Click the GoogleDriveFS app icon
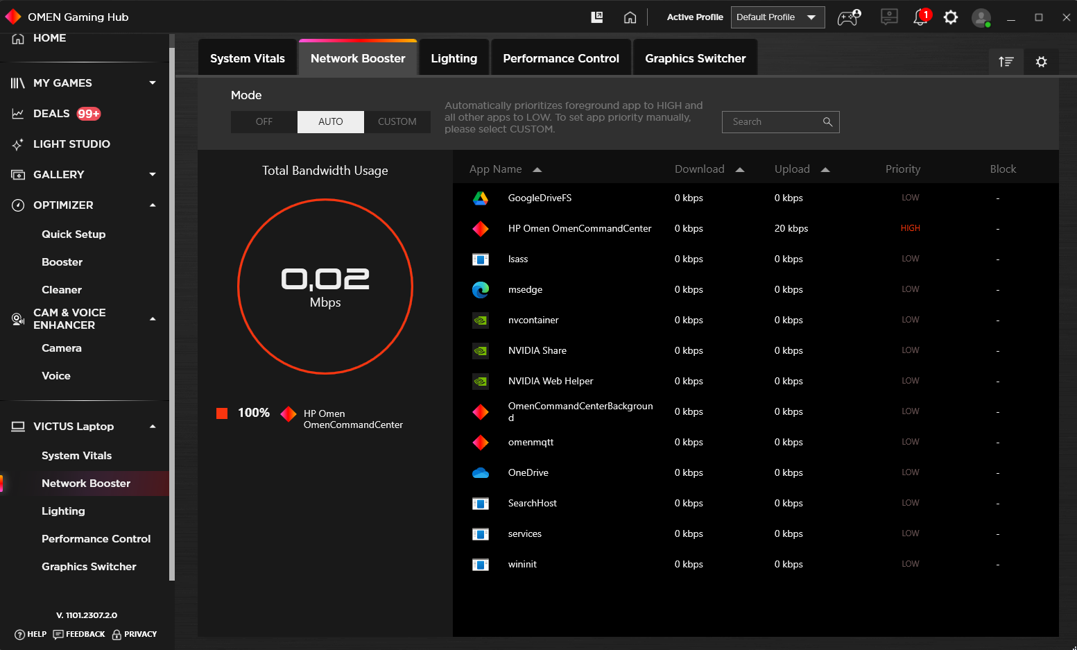Image resolution: width=1077 pixels, height=650 pixels. [x=481, y=198]
